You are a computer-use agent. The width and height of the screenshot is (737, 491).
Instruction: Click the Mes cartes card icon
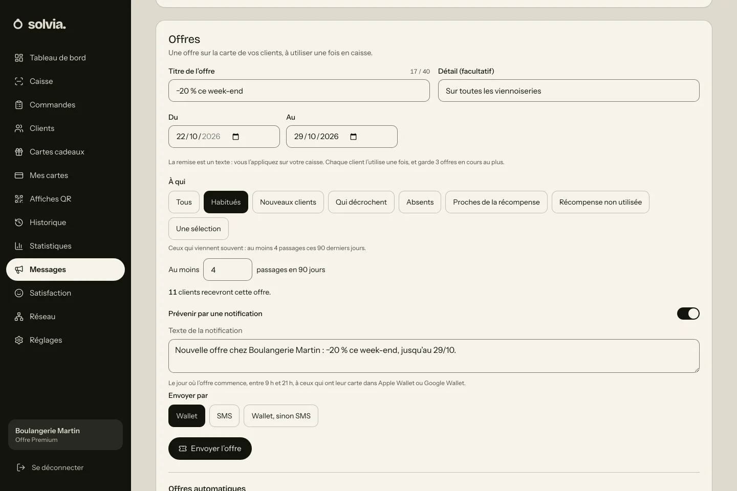[x=19, y=175]
